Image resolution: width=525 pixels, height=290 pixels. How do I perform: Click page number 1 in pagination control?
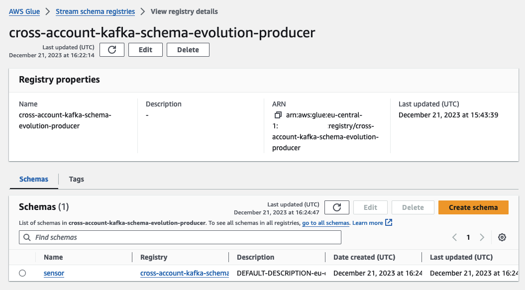[x=468, y=237]
